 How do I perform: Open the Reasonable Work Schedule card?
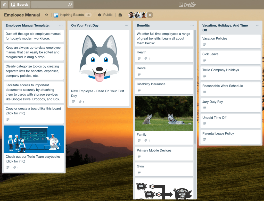click(230, 89)
